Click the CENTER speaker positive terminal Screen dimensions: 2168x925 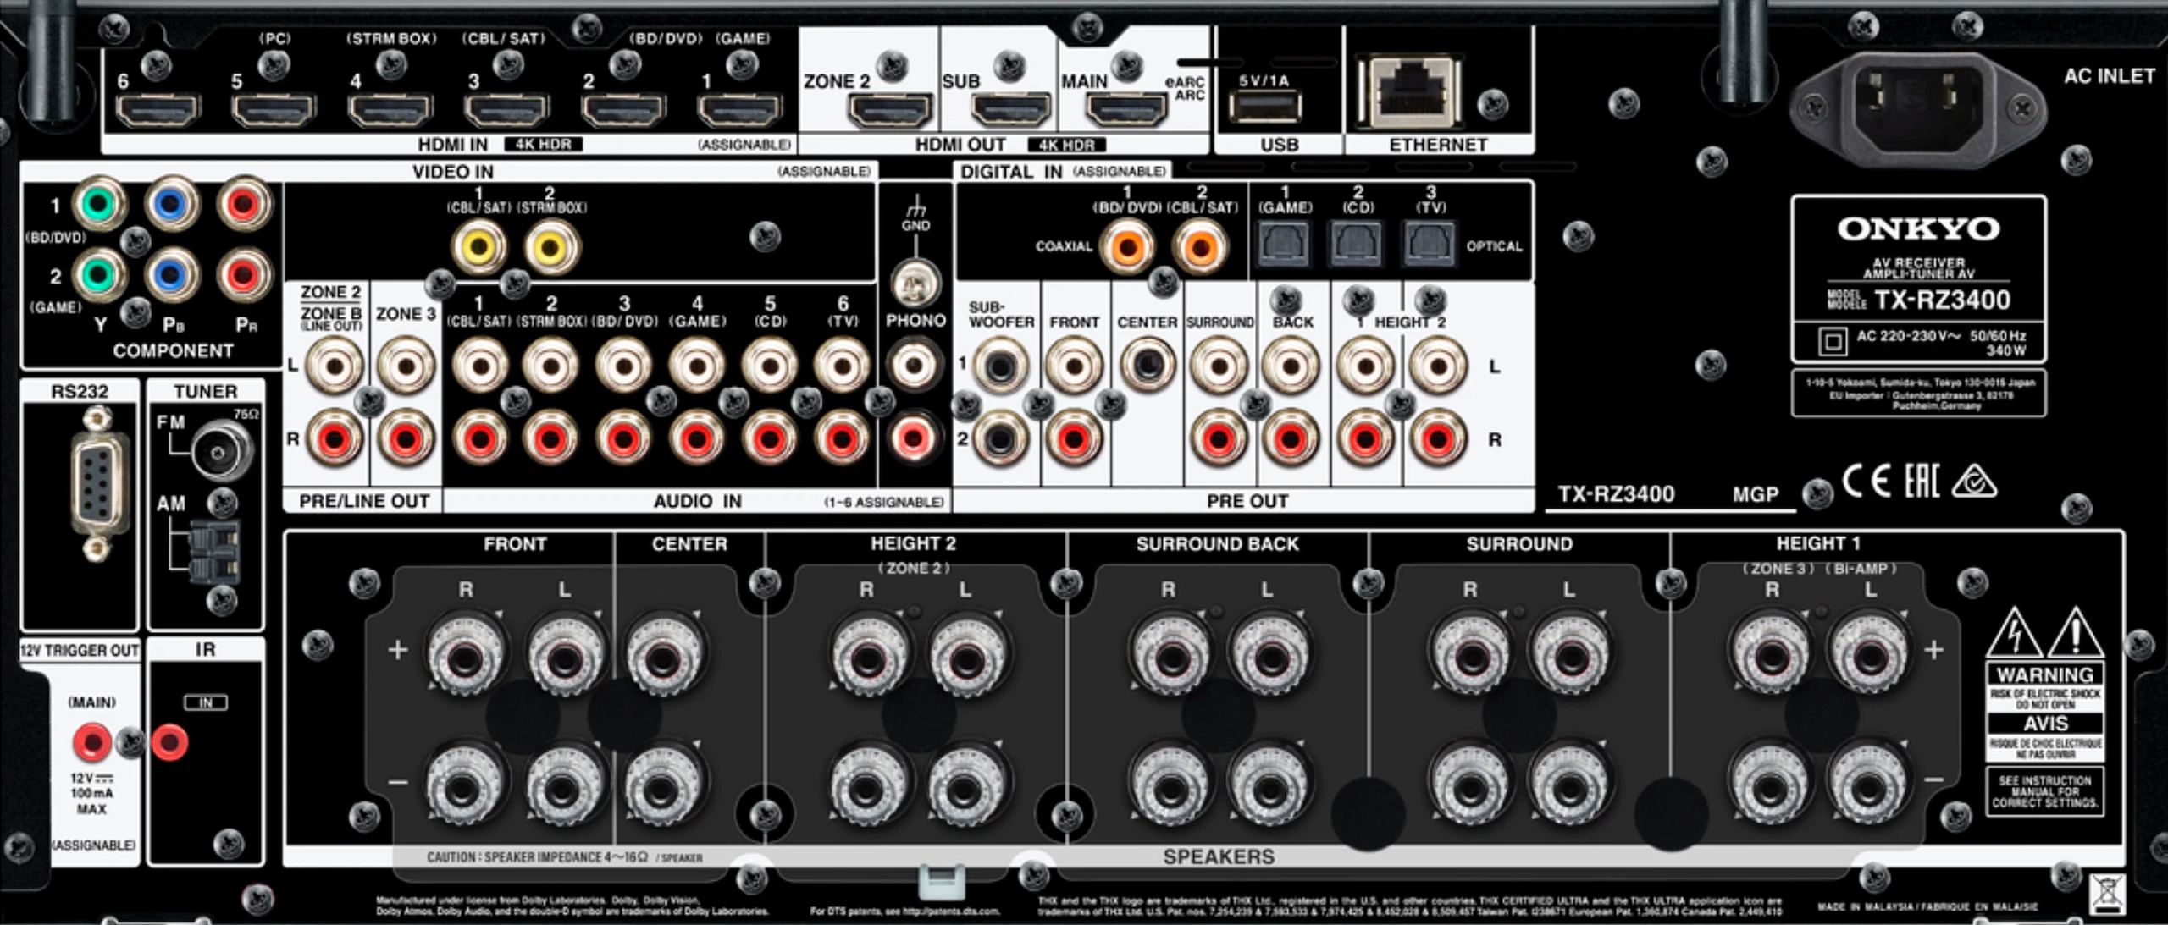point(665,653)
